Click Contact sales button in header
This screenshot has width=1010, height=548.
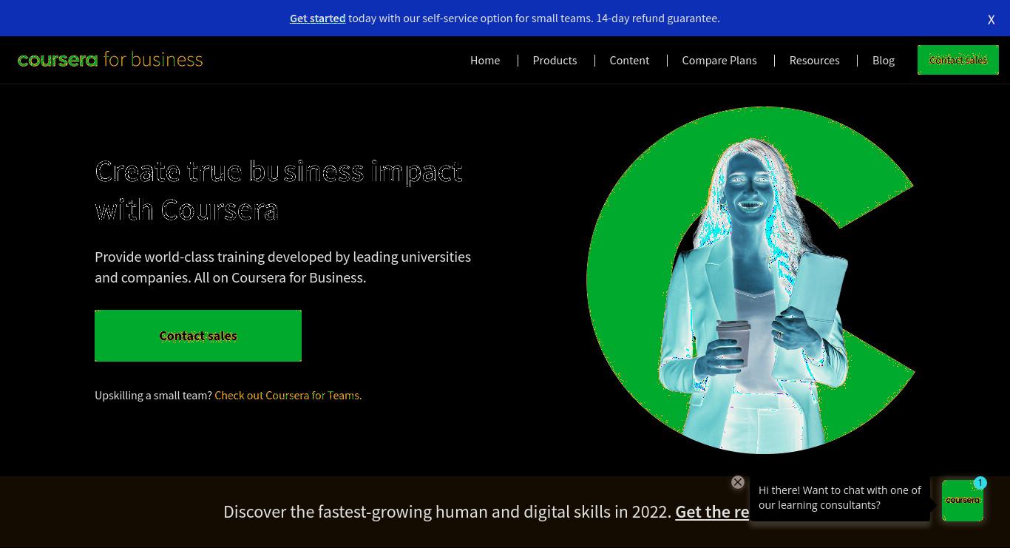tap(958, 60)
